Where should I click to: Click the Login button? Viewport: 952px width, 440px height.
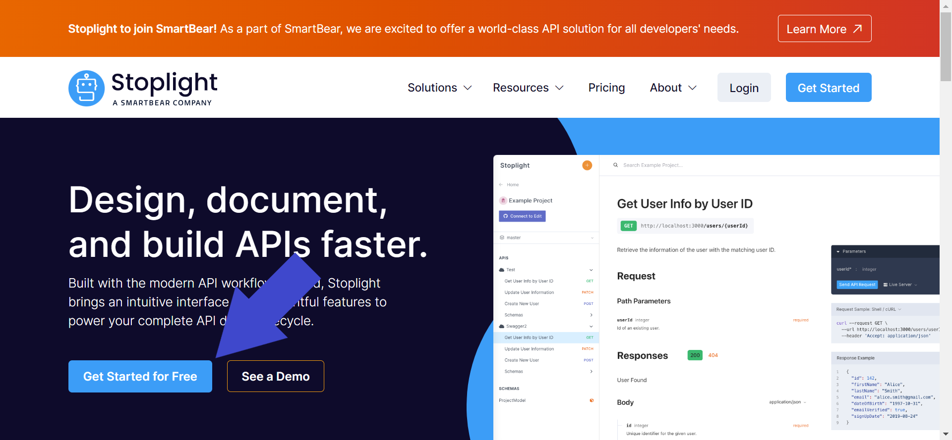tap(744, 88)
